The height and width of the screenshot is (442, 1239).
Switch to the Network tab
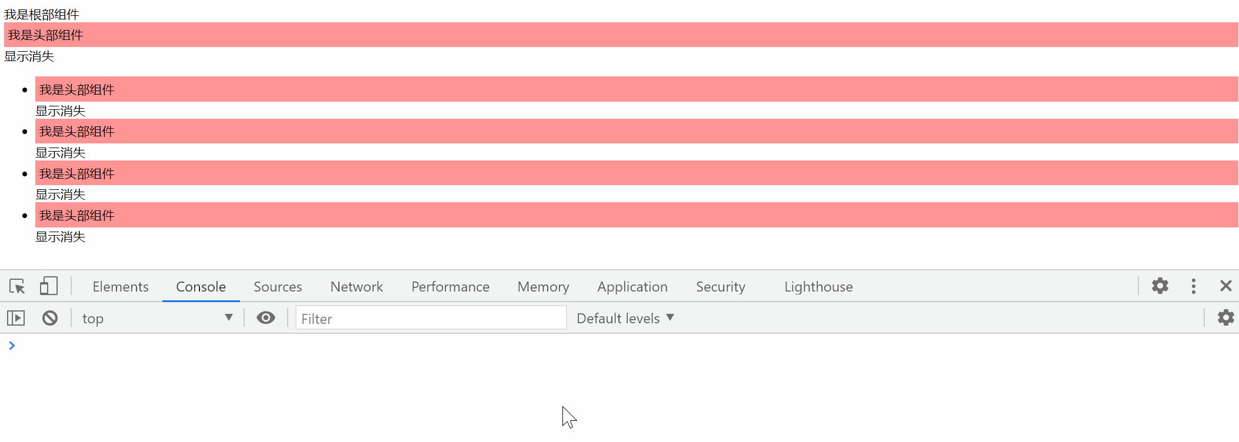357,287
